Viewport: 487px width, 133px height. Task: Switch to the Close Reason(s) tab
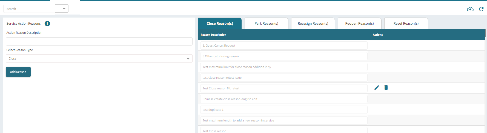click(x=220, y=24)
